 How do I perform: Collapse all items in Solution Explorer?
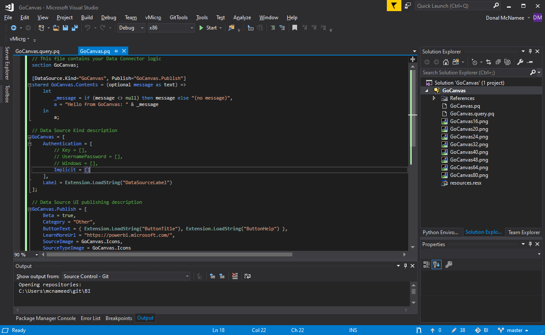(x=498, y=62)
